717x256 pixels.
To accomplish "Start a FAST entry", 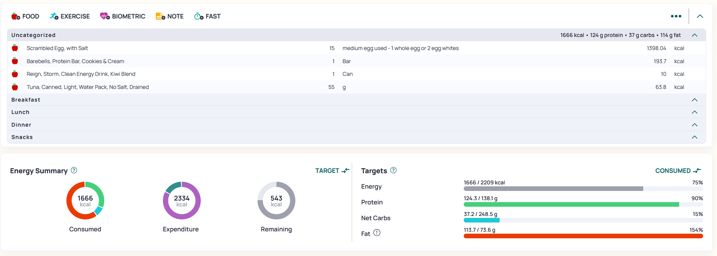I will pos(207,16).
